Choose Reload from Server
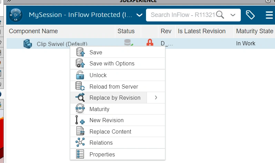The image size is (275, 163). pos(114,87)
